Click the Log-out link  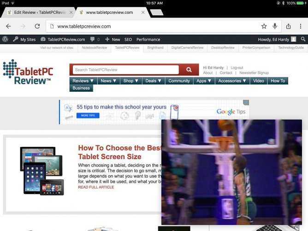pyautogui.click(x=237, y=68)
